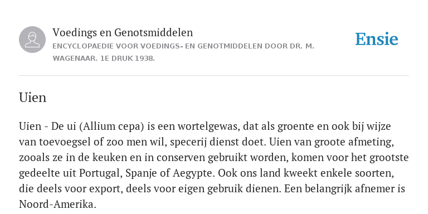The image size is (428, 214).
Task: Click the encyclopaedie subtitle starting with ENCYCLOPAEDIE VOOR
Action: [x=183, y=46]
